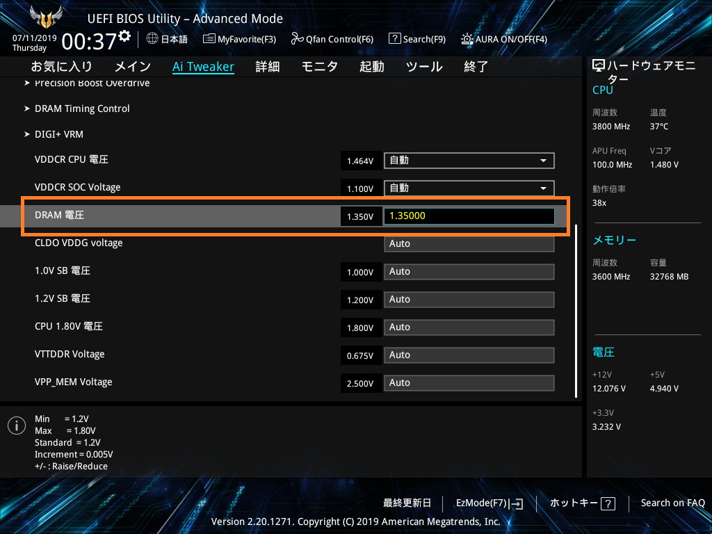Open ホットキー help

583,503
